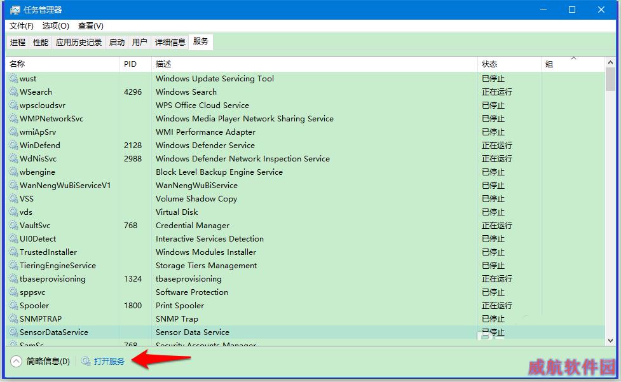621x382 pixels.
Task: Click the vertical scrollbar thumb
Action: tap(610, 79)
